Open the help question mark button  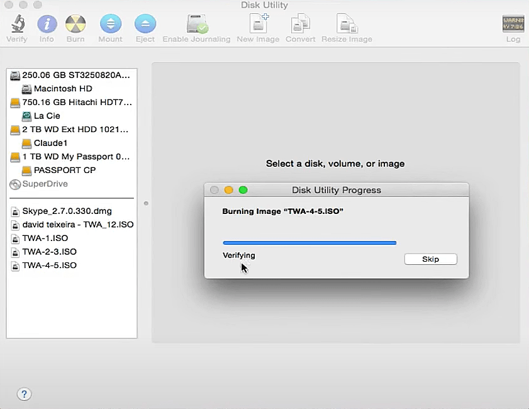24,394
